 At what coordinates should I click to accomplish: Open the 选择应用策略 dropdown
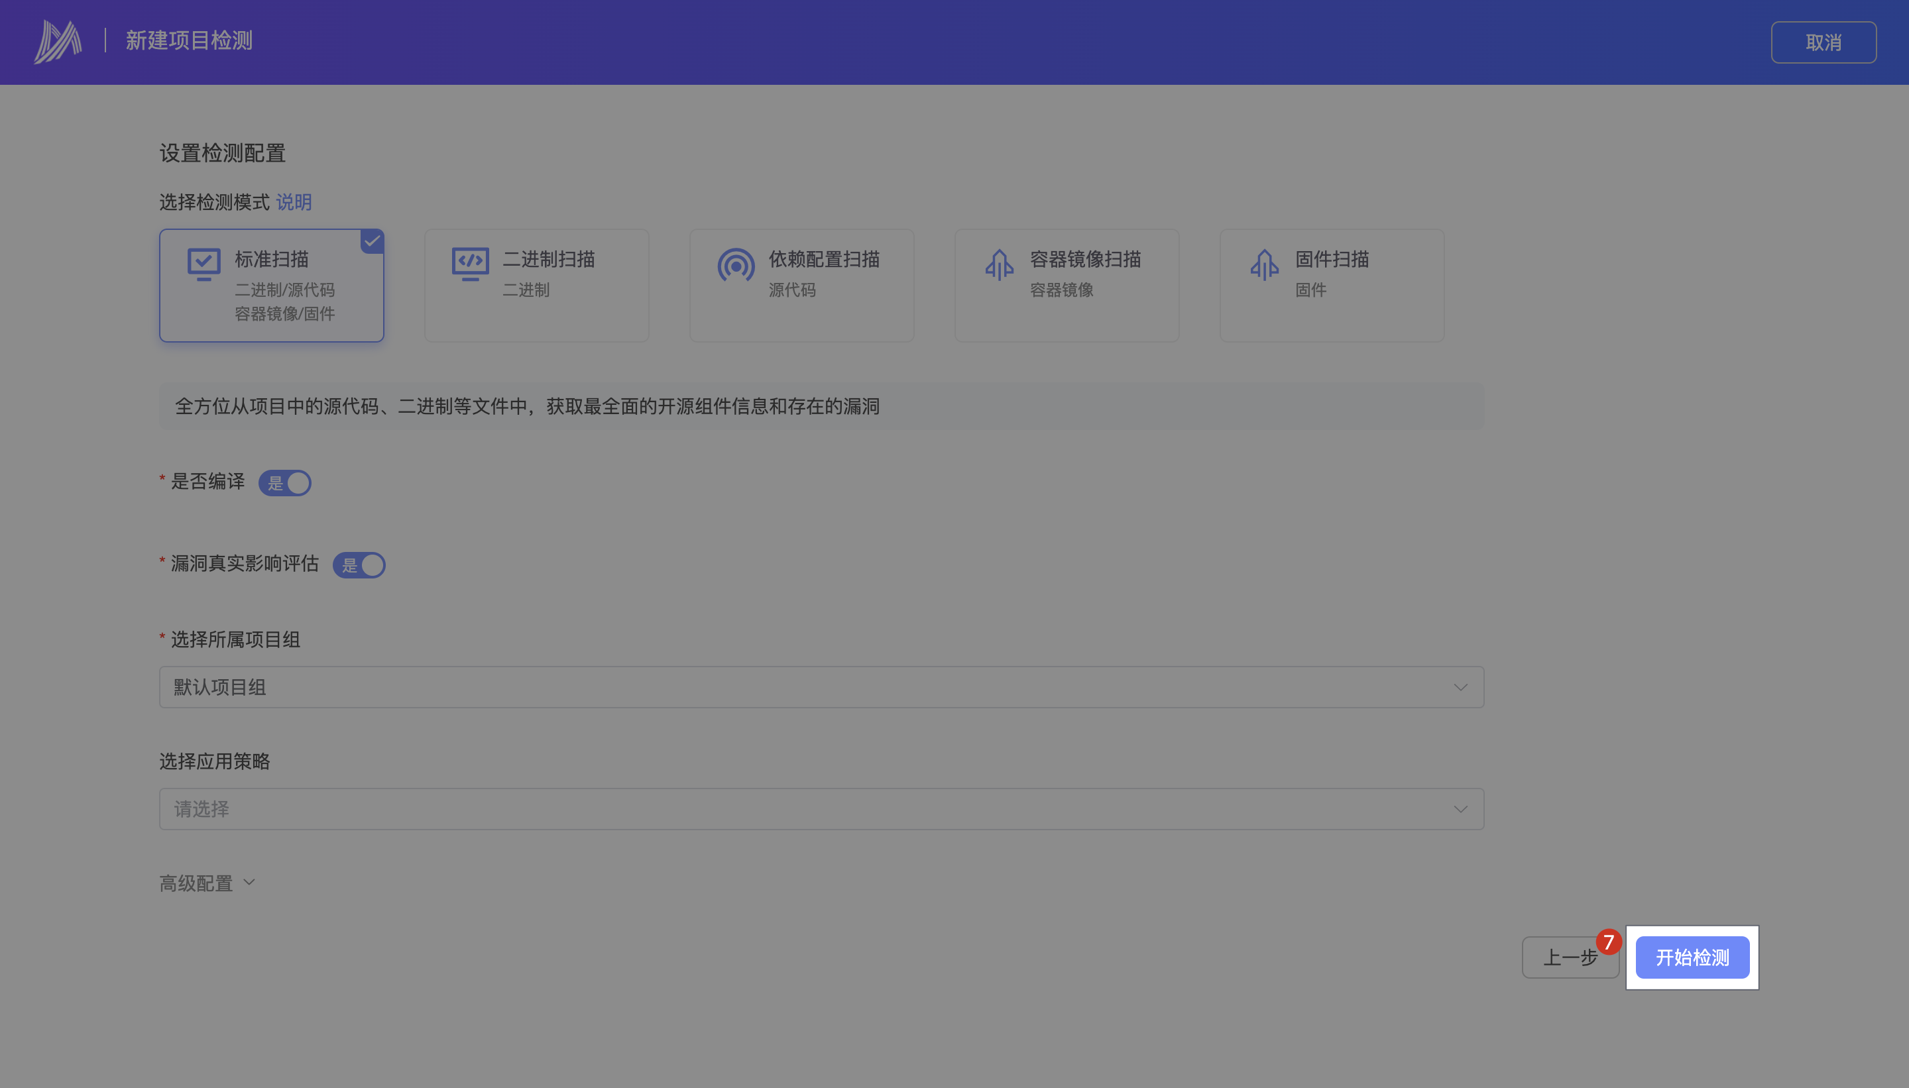coord(821,808)
